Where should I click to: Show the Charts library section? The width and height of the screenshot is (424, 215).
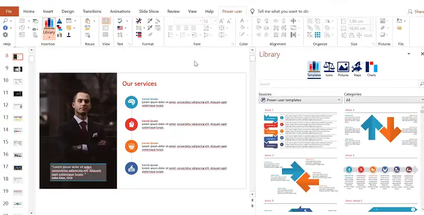coord(372,69)
